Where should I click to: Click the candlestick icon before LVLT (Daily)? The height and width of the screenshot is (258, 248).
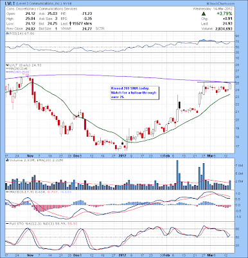(7, 65)
